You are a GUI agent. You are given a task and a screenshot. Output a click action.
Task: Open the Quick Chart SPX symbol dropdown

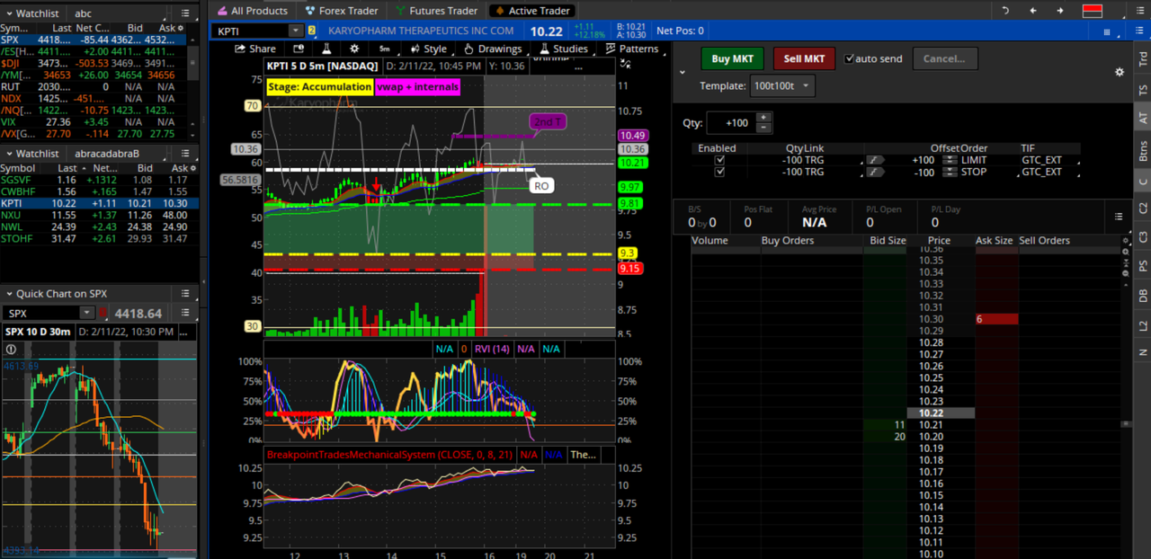point(85,313)
